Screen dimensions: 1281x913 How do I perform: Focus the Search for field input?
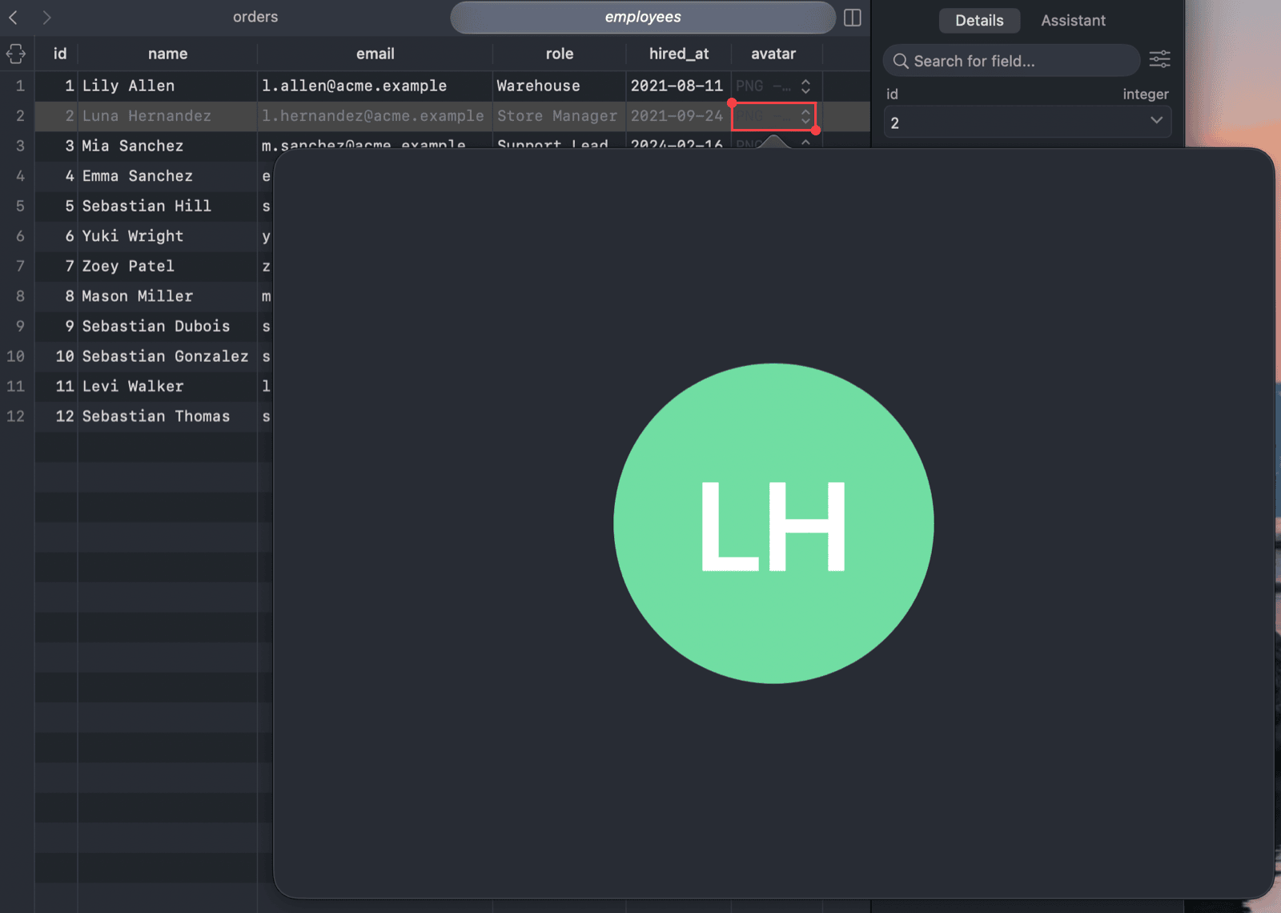pos(1011,61)
